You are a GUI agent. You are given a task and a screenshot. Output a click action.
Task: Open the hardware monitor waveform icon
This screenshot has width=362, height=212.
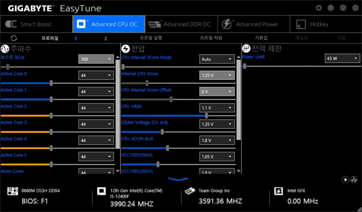coord(354,180)
